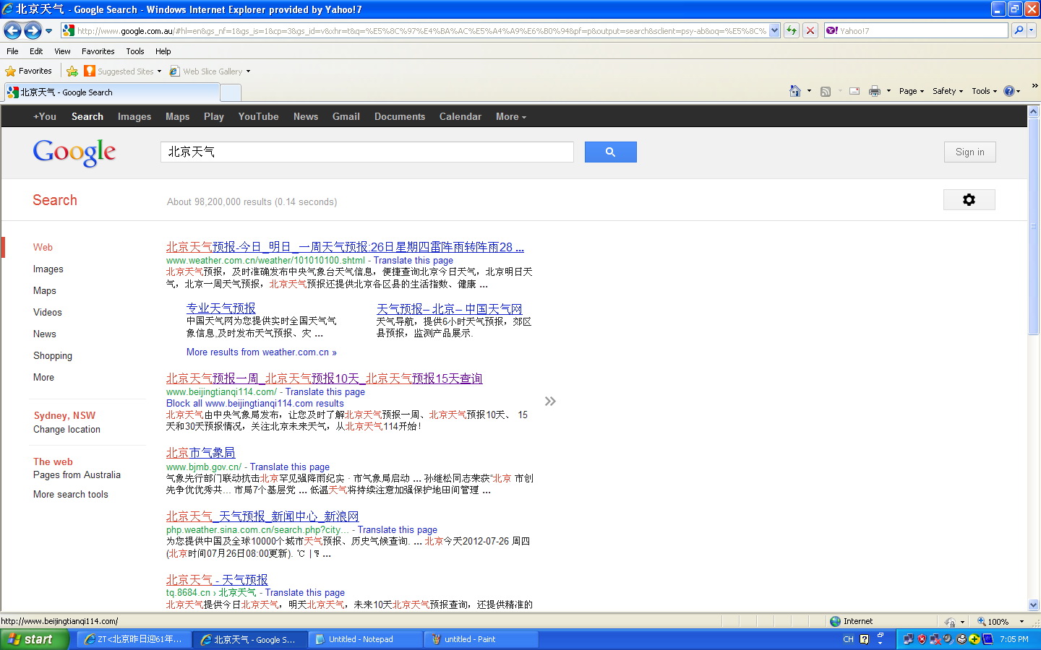
Task: Click the page scrollbar down arrow
Action: [x=1033, y=605]
